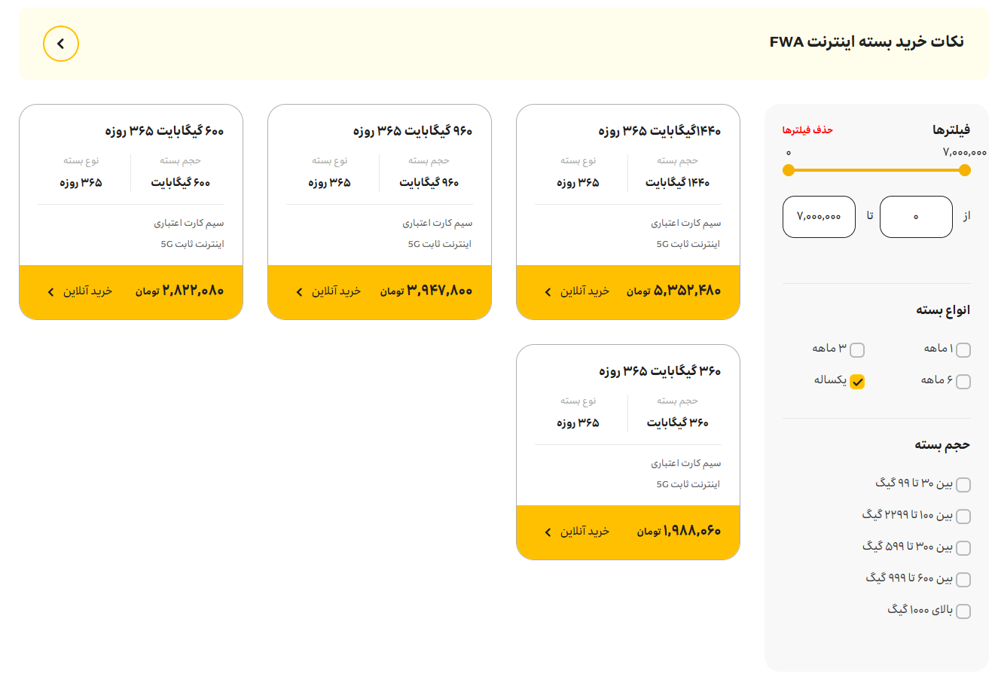Click خرید آنلاین on the ۳۶۰ گیگابایت package
The image size is (995, 683).
click(x=584, y=532)
